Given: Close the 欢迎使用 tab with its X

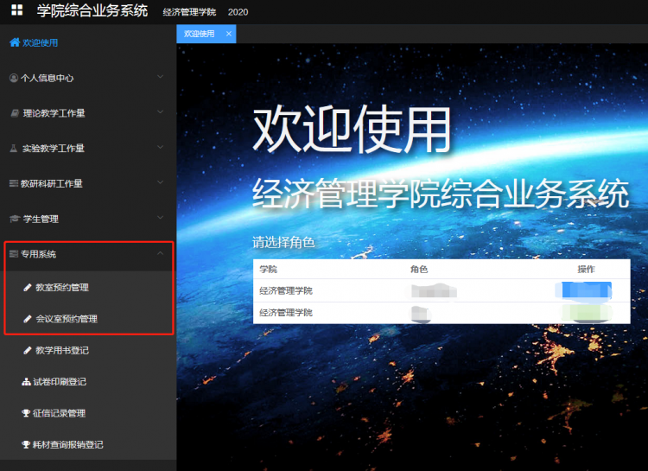Looking at the screenshot, I should pos(229,34).
